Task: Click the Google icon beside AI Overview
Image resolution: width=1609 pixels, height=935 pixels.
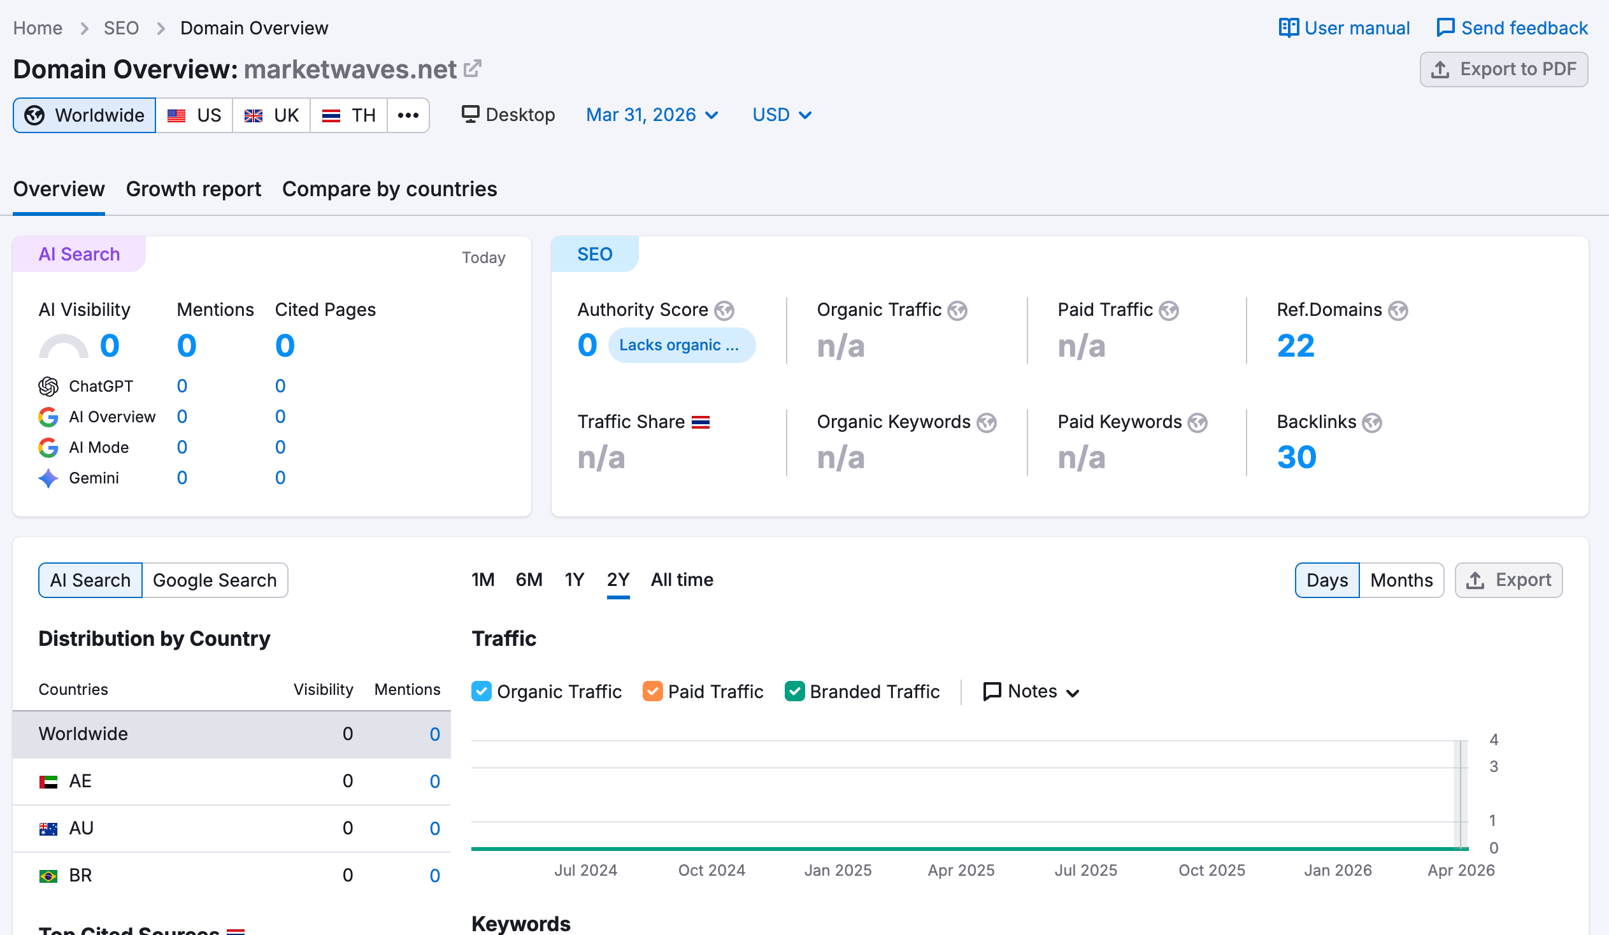Action: click(48, 417)
